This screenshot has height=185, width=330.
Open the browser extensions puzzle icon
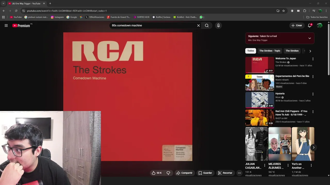point(304,11)
